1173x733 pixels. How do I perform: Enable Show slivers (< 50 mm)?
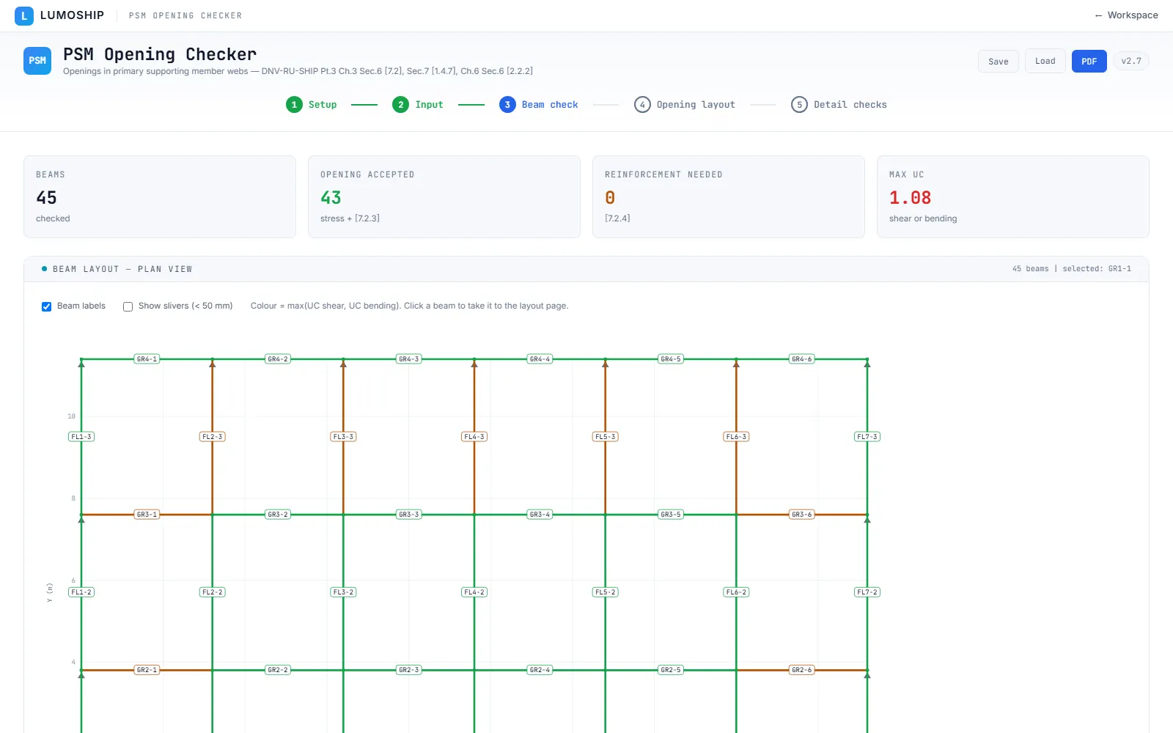pyautogui.click(x=128, y=306)
